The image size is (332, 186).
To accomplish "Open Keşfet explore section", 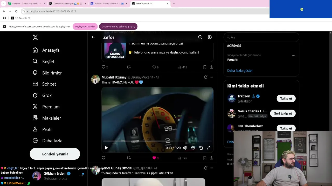I will click(x=43, y=61).
